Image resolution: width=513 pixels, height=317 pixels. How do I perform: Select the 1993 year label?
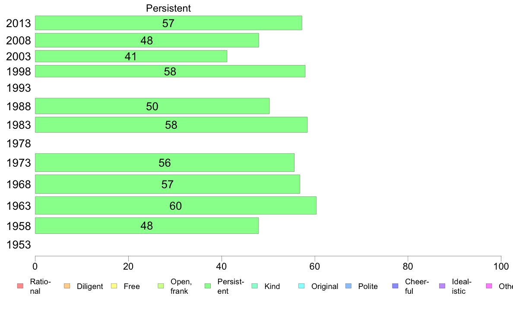pyautogui.click(x=19, y=88)
